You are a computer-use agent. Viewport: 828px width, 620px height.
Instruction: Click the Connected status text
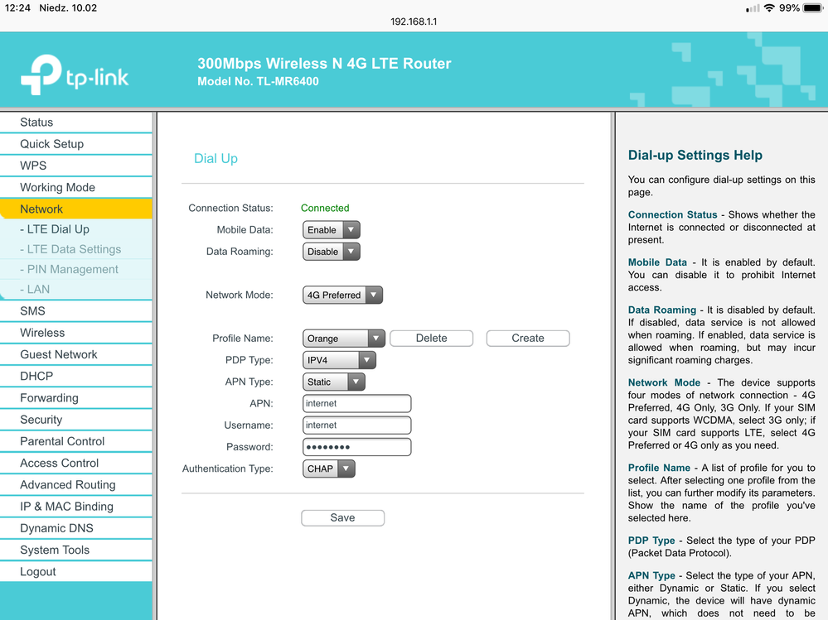point(325,208)
